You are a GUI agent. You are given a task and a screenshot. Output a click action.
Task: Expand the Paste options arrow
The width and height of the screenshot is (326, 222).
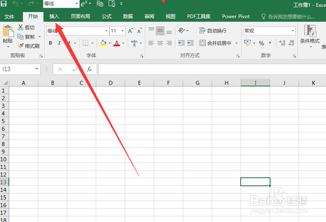point(8,47)
